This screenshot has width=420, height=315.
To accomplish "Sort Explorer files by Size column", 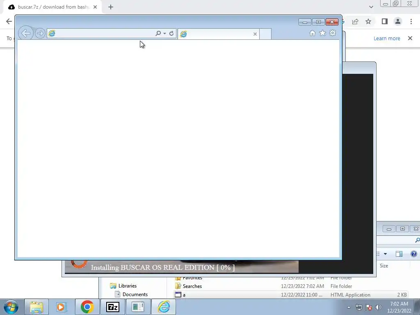I will 384,266.
